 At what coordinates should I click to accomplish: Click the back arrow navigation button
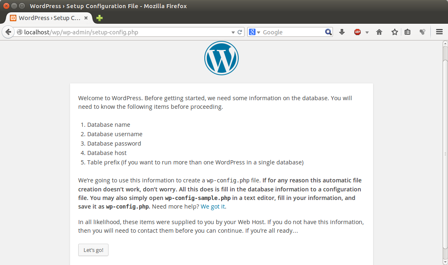point(8,32)
